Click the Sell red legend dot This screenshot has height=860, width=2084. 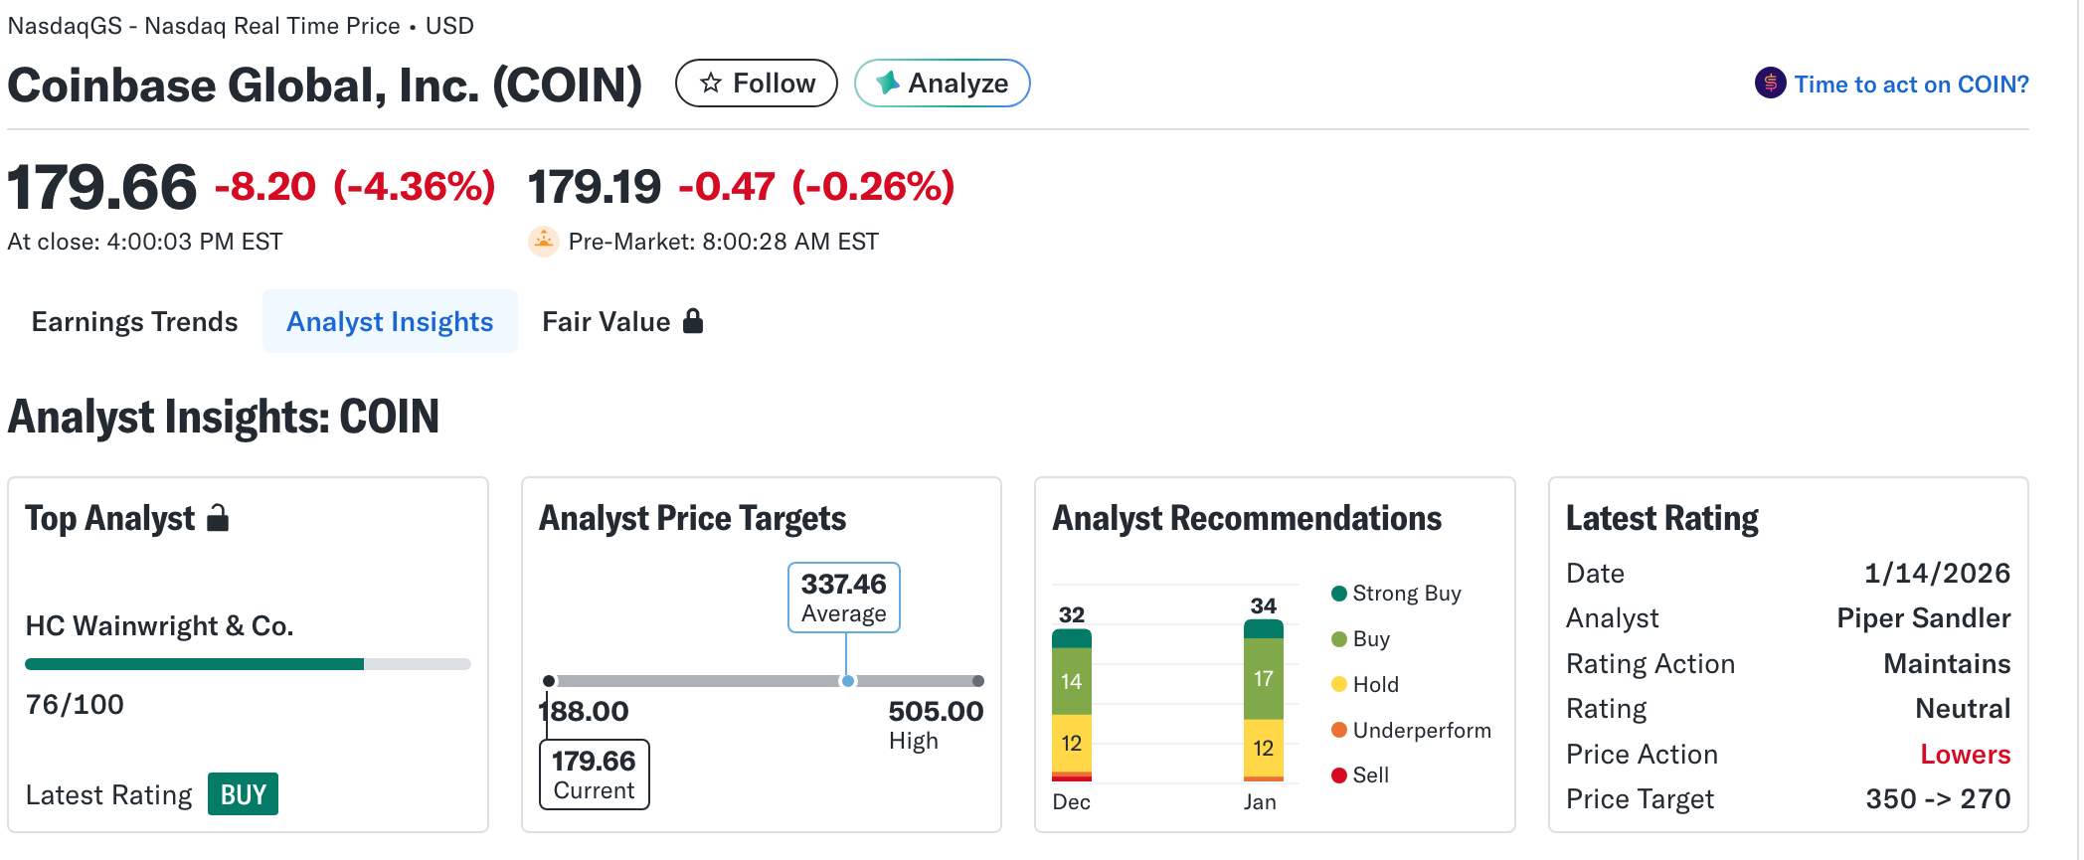click(x=1337, y=774)
